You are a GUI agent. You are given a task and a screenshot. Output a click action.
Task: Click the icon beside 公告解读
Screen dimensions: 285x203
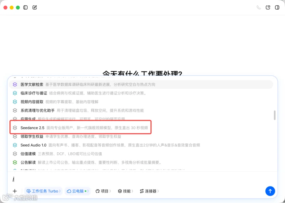point(15,162)
